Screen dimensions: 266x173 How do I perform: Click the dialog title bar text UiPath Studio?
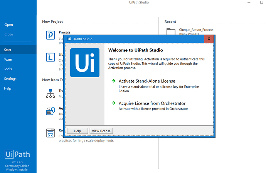(x=82, y=39)
